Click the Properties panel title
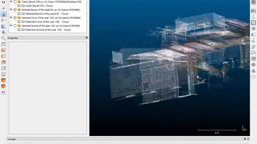257x144 pixels. pyautogui.click(x=13, y=38)
